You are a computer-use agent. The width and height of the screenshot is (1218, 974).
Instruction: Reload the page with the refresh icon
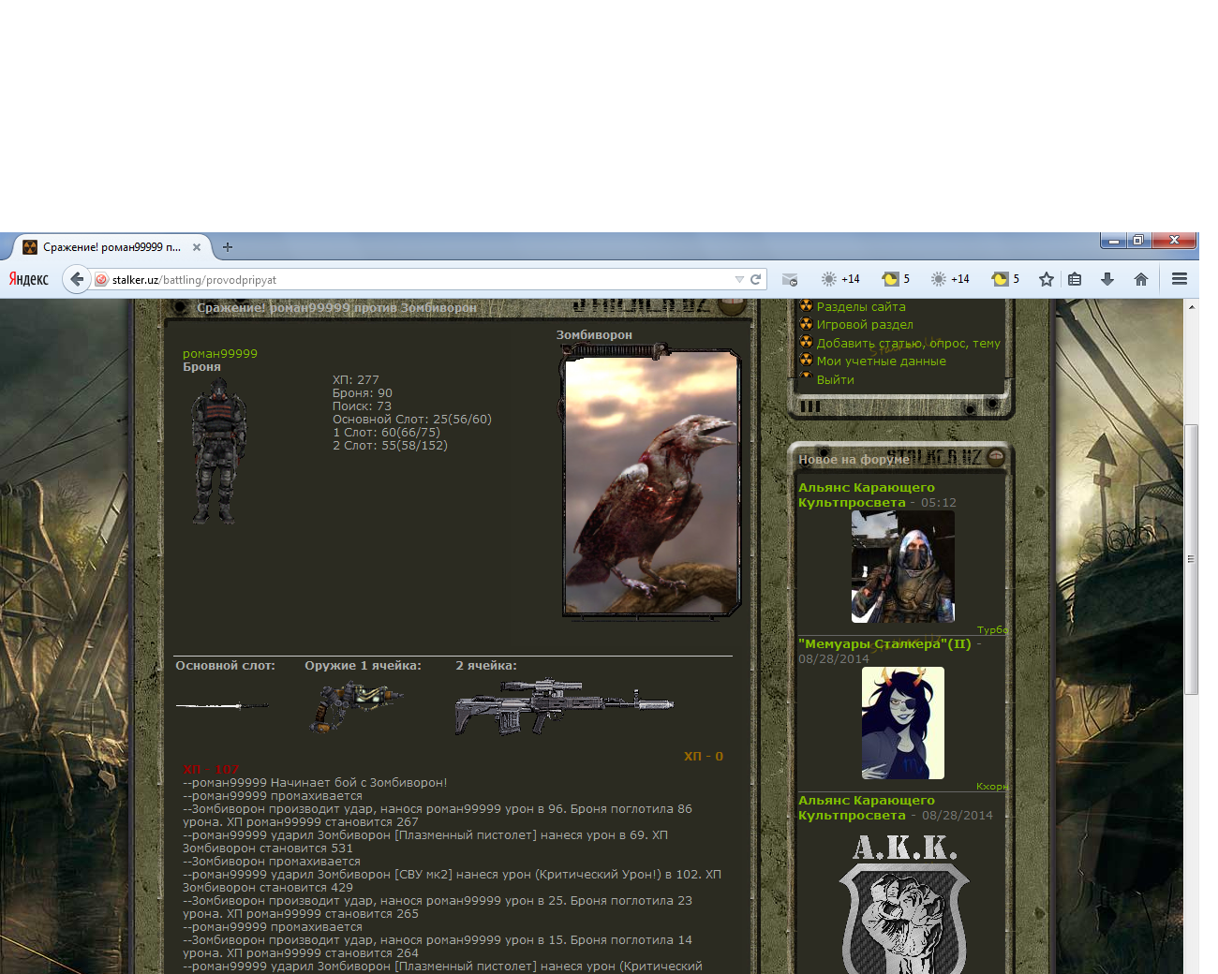pos(756,279)
